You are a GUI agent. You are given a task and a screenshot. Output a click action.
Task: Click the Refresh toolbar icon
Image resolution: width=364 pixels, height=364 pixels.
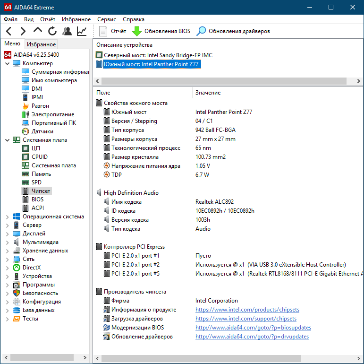coord(52,31)
